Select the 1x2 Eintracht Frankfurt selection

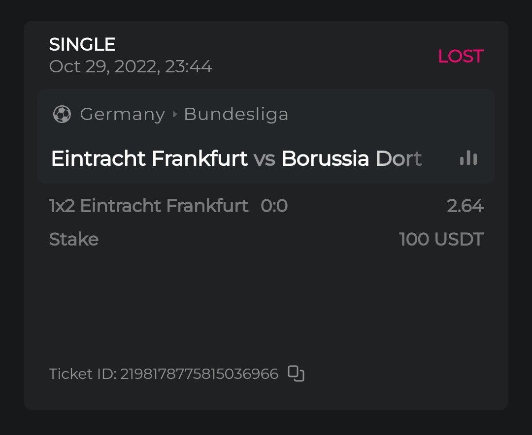tap(149, 206)
